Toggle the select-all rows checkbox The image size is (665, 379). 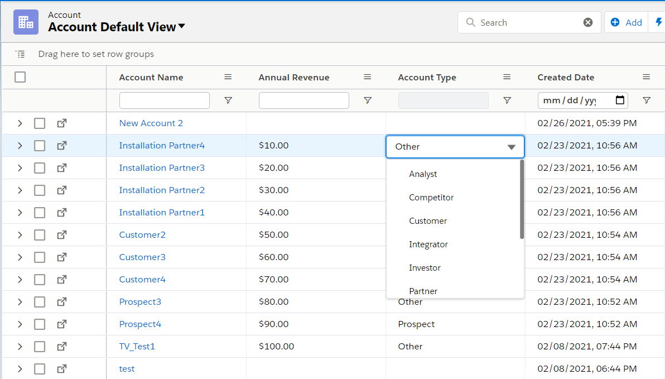(20, 77)
